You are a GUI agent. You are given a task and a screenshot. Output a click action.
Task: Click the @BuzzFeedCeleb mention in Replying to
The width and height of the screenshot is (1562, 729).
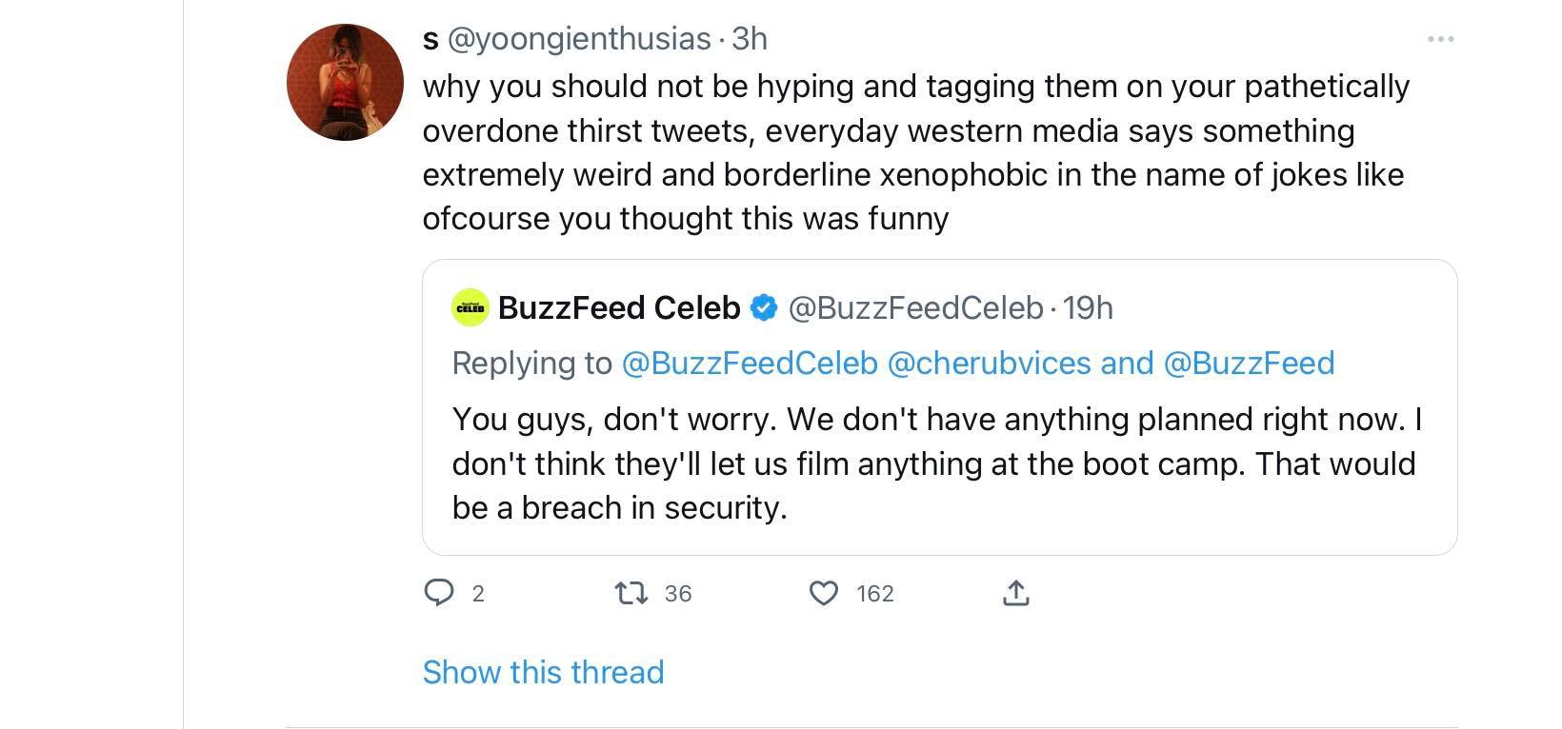point(749,363)
